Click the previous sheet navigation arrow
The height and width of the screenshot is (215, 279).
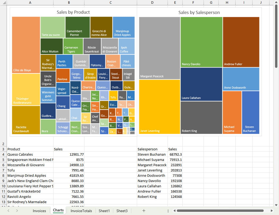(x=8, y=211)
